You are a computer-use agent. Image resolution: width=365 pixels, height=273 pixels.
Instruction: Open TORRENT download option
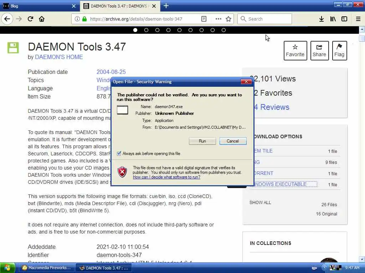263,173
